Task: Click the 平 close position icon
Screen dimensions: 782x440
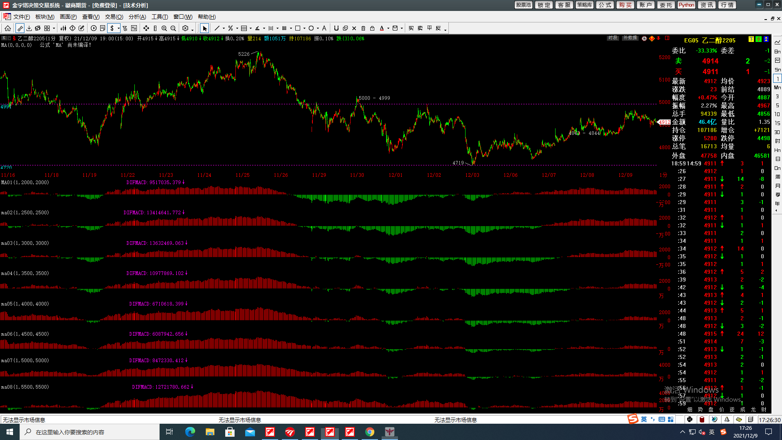Action: (429, 28)
